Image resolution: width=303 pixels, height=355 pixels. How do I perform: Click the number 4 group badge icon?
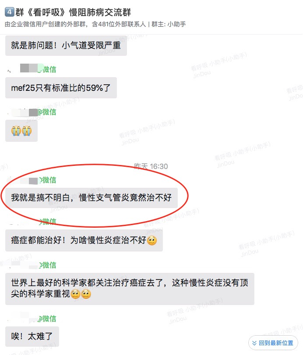click(x=10, y=12)
